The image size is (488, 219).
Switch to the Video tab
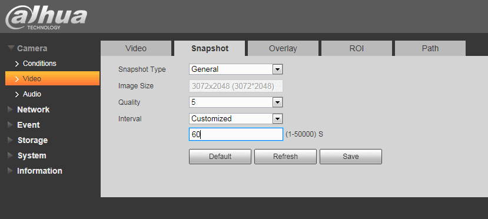[136, 48]
